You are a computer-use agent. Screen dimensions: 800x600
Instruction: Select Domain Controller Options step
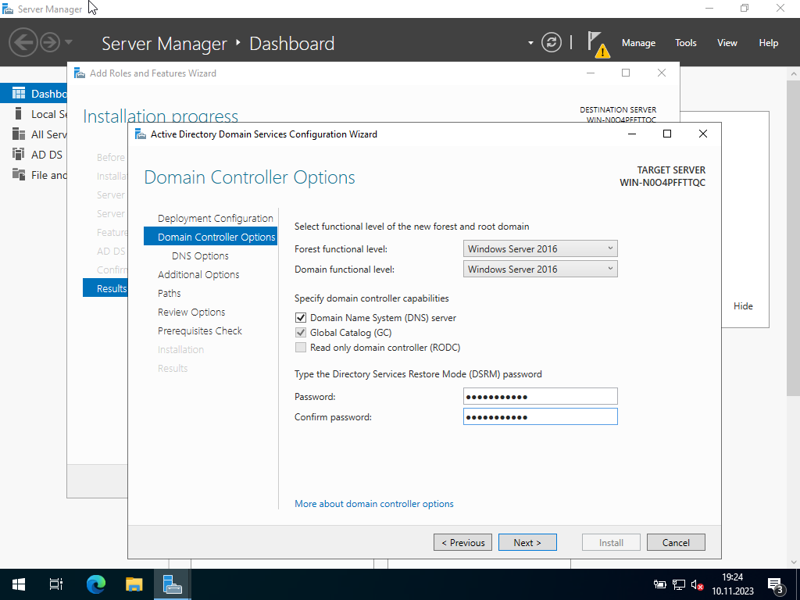[211, 237]
